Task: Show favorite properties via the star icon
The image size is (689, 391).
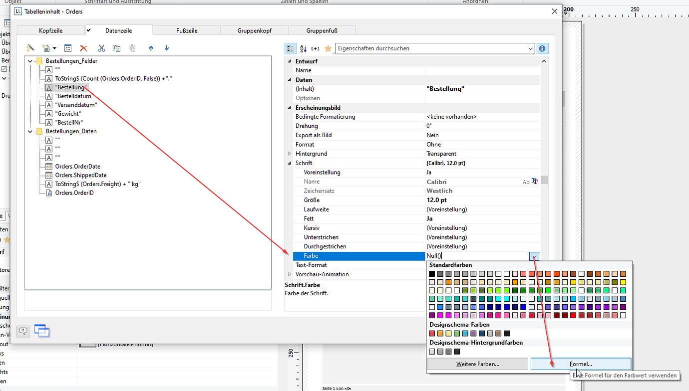Action: pyautogui.click(x=328, y=48)
